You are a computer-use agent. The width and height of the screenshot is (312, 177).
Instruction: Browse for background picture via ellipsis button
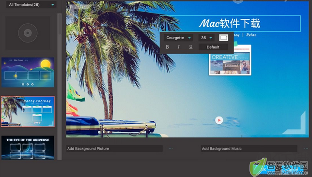[x=171, y=148]
